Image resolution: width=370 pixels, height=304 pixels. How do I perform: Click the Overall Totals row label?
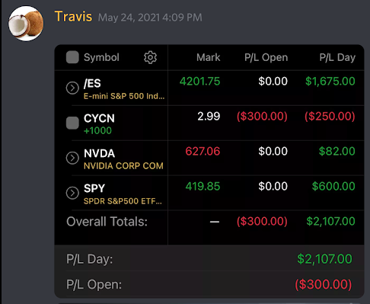coord(107,222)
